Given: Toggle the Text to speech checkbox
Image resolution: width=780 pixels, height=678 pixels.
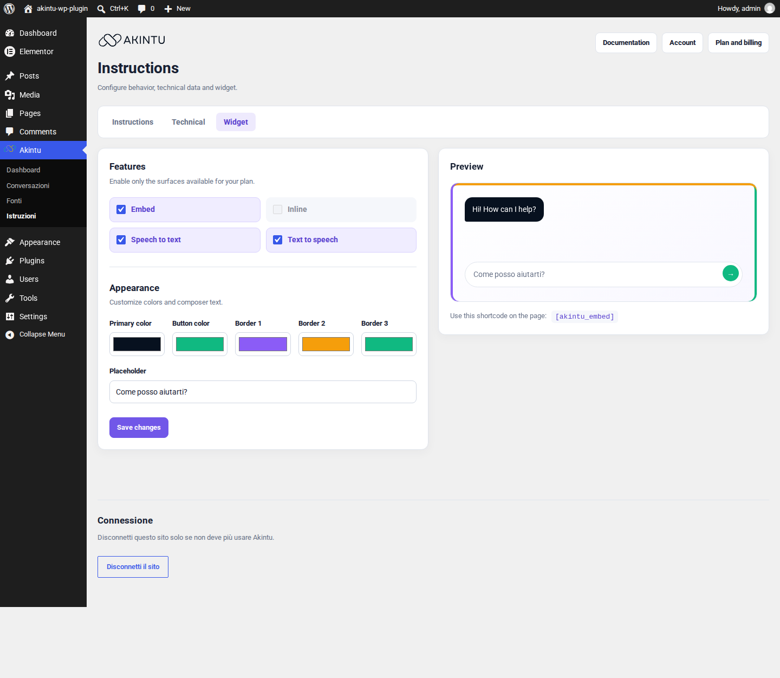Looking at the screenshot, I should click(x=278, y=240).
